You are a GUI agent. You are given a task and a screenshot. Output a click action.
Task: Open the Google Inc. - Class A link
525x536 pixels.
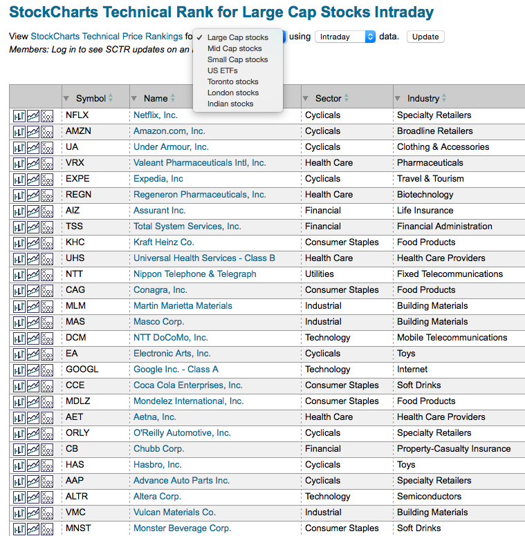(x=176, y=370)
